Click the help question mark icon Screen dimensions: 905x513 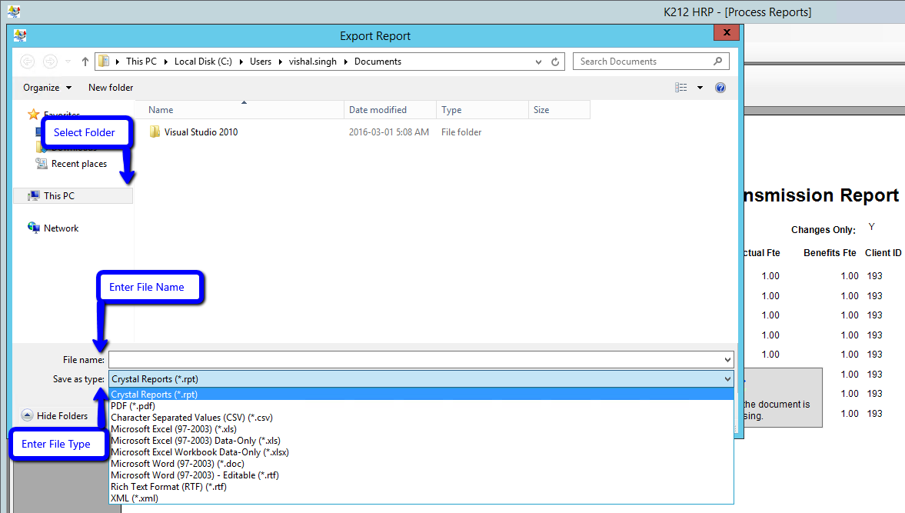coord(720,88)
